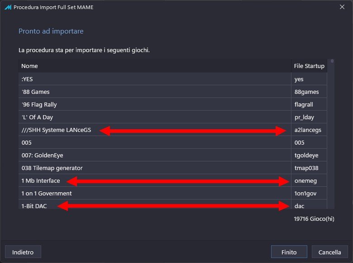This screenshot has width=353, height=263.
Task: Go back with the Indietro button
Action: [x=23, y=252]
